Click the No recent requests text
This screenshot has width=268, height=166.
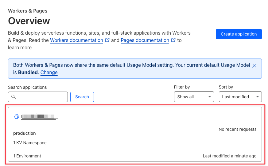pyautogui.click(x=237, y=129)
